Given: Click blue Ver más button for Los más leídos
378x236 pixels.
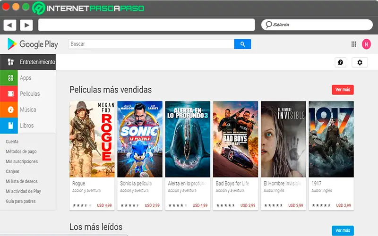Looking at the screenshot, I should coord(343,230).
